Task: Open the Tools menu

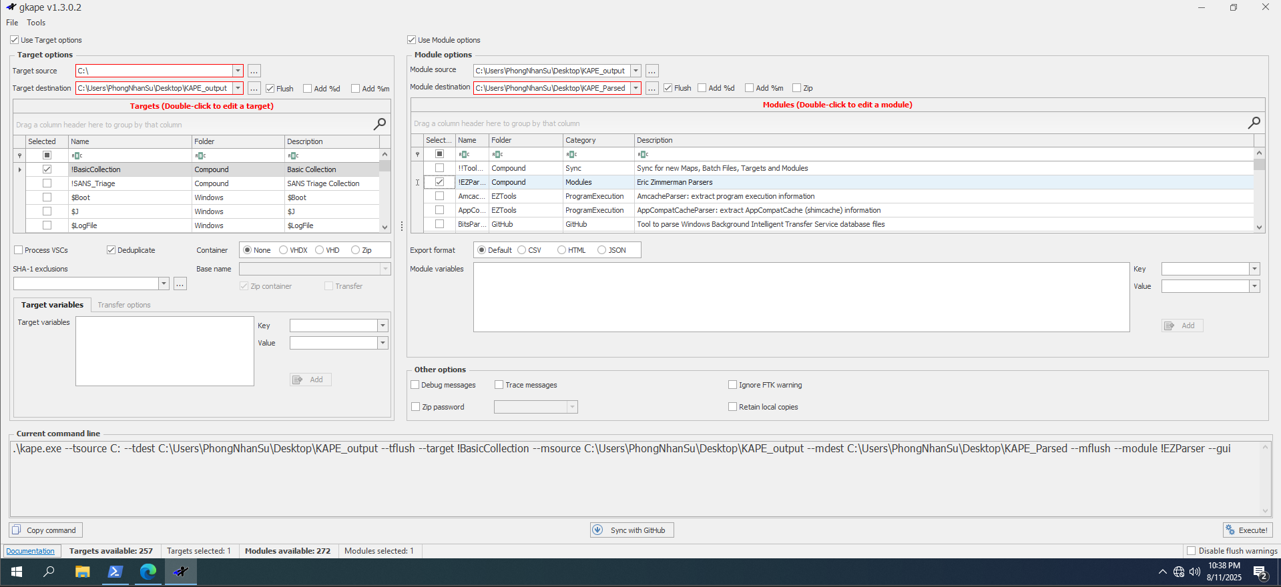Action: [36, 23]
